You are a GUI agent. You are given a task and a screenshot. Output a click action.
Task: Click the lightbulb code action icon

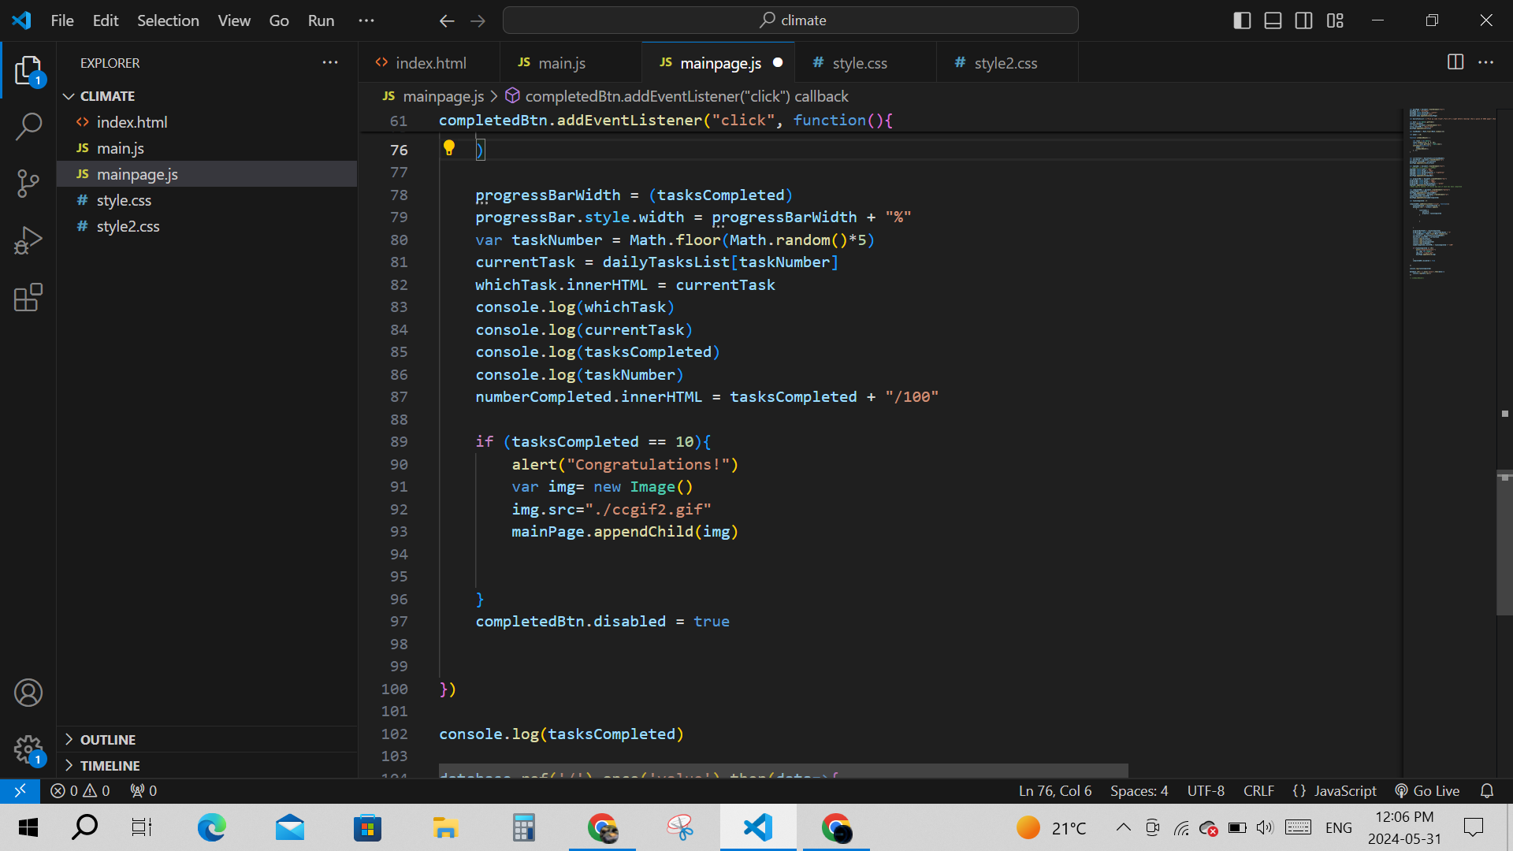coord(449,147)
